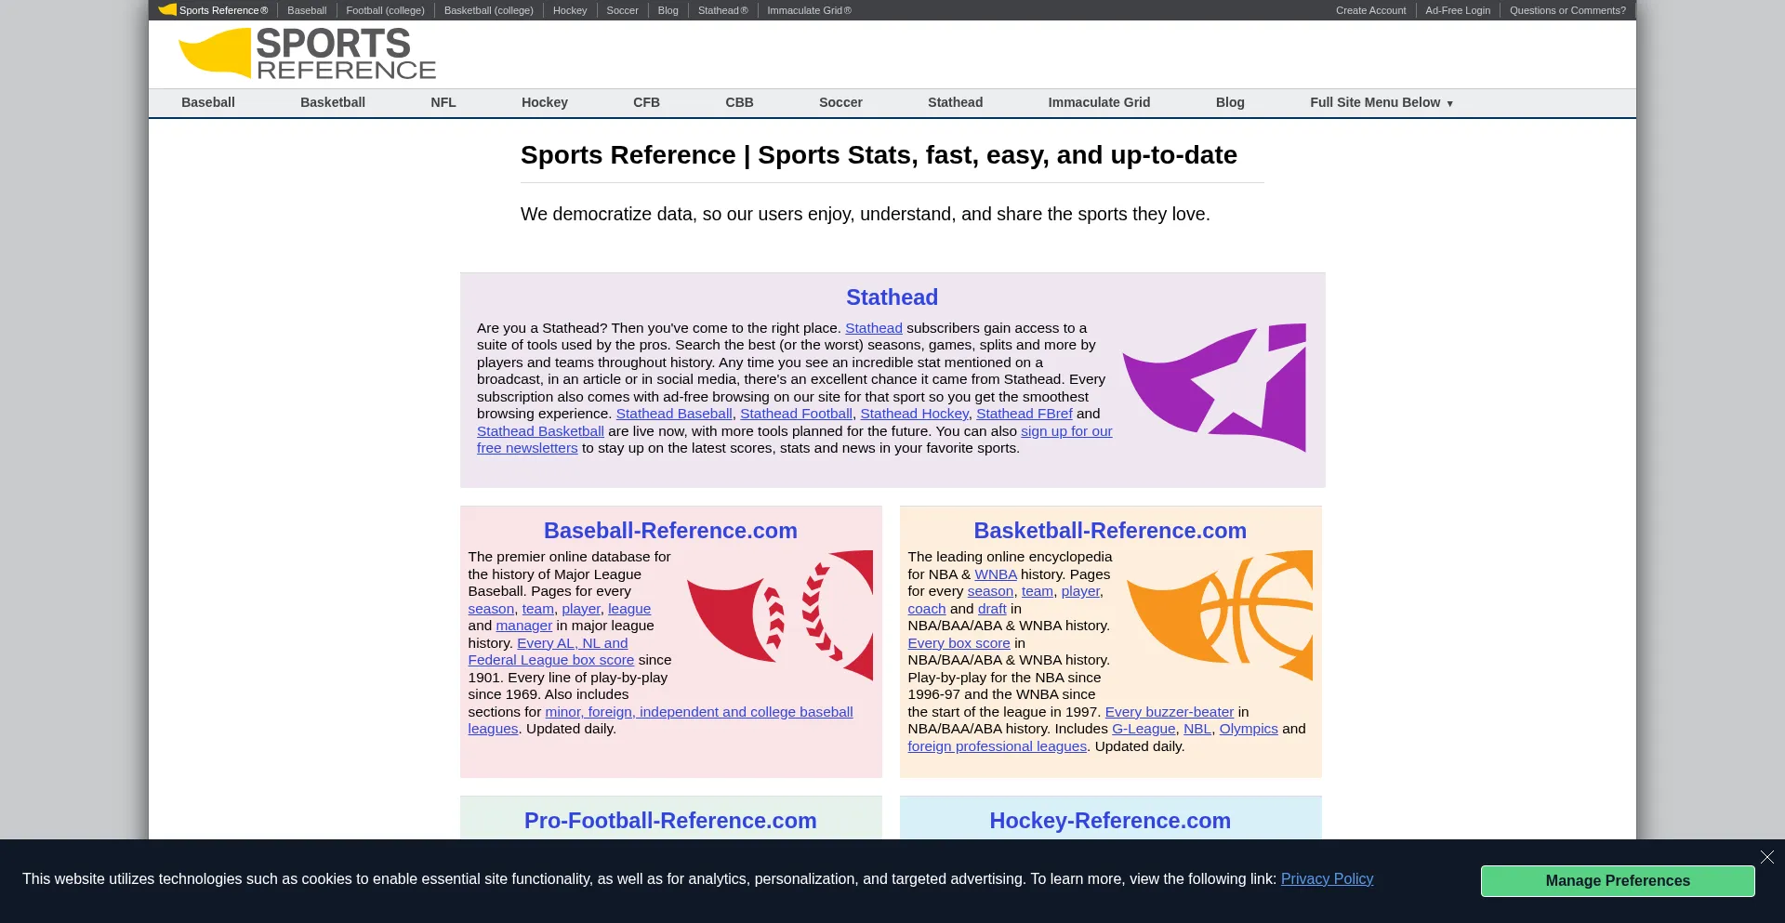Screen dimensions: 1785x923
Task: Open Questions or Comments link
Action: click(1567, 10)
